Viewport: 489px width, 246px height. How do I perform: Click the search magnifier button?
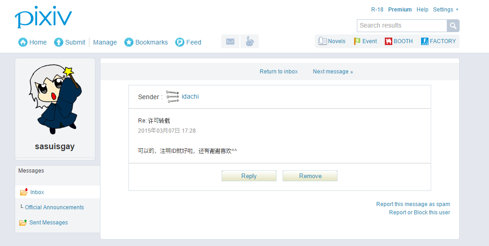(453, 26)
